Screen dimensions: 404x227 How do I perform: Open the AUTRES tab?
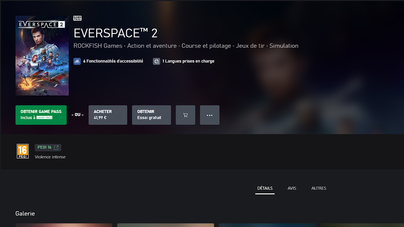(318, 188)
